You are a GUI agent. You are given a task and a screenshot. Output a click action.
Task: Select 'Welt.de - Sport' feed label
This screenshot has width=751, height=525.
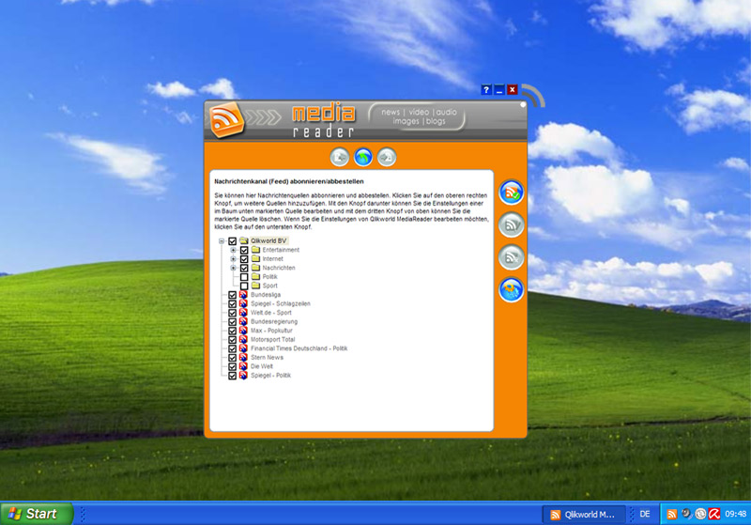(271, 313)
